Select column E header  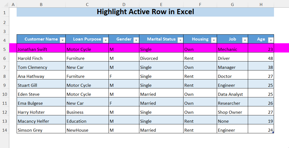(161, 4)
